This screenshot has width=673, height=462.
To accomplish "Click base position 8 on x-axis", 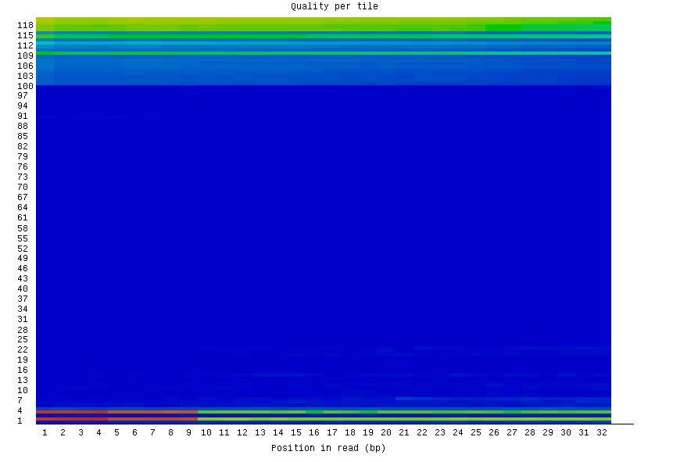I will [x=171, y=433].
